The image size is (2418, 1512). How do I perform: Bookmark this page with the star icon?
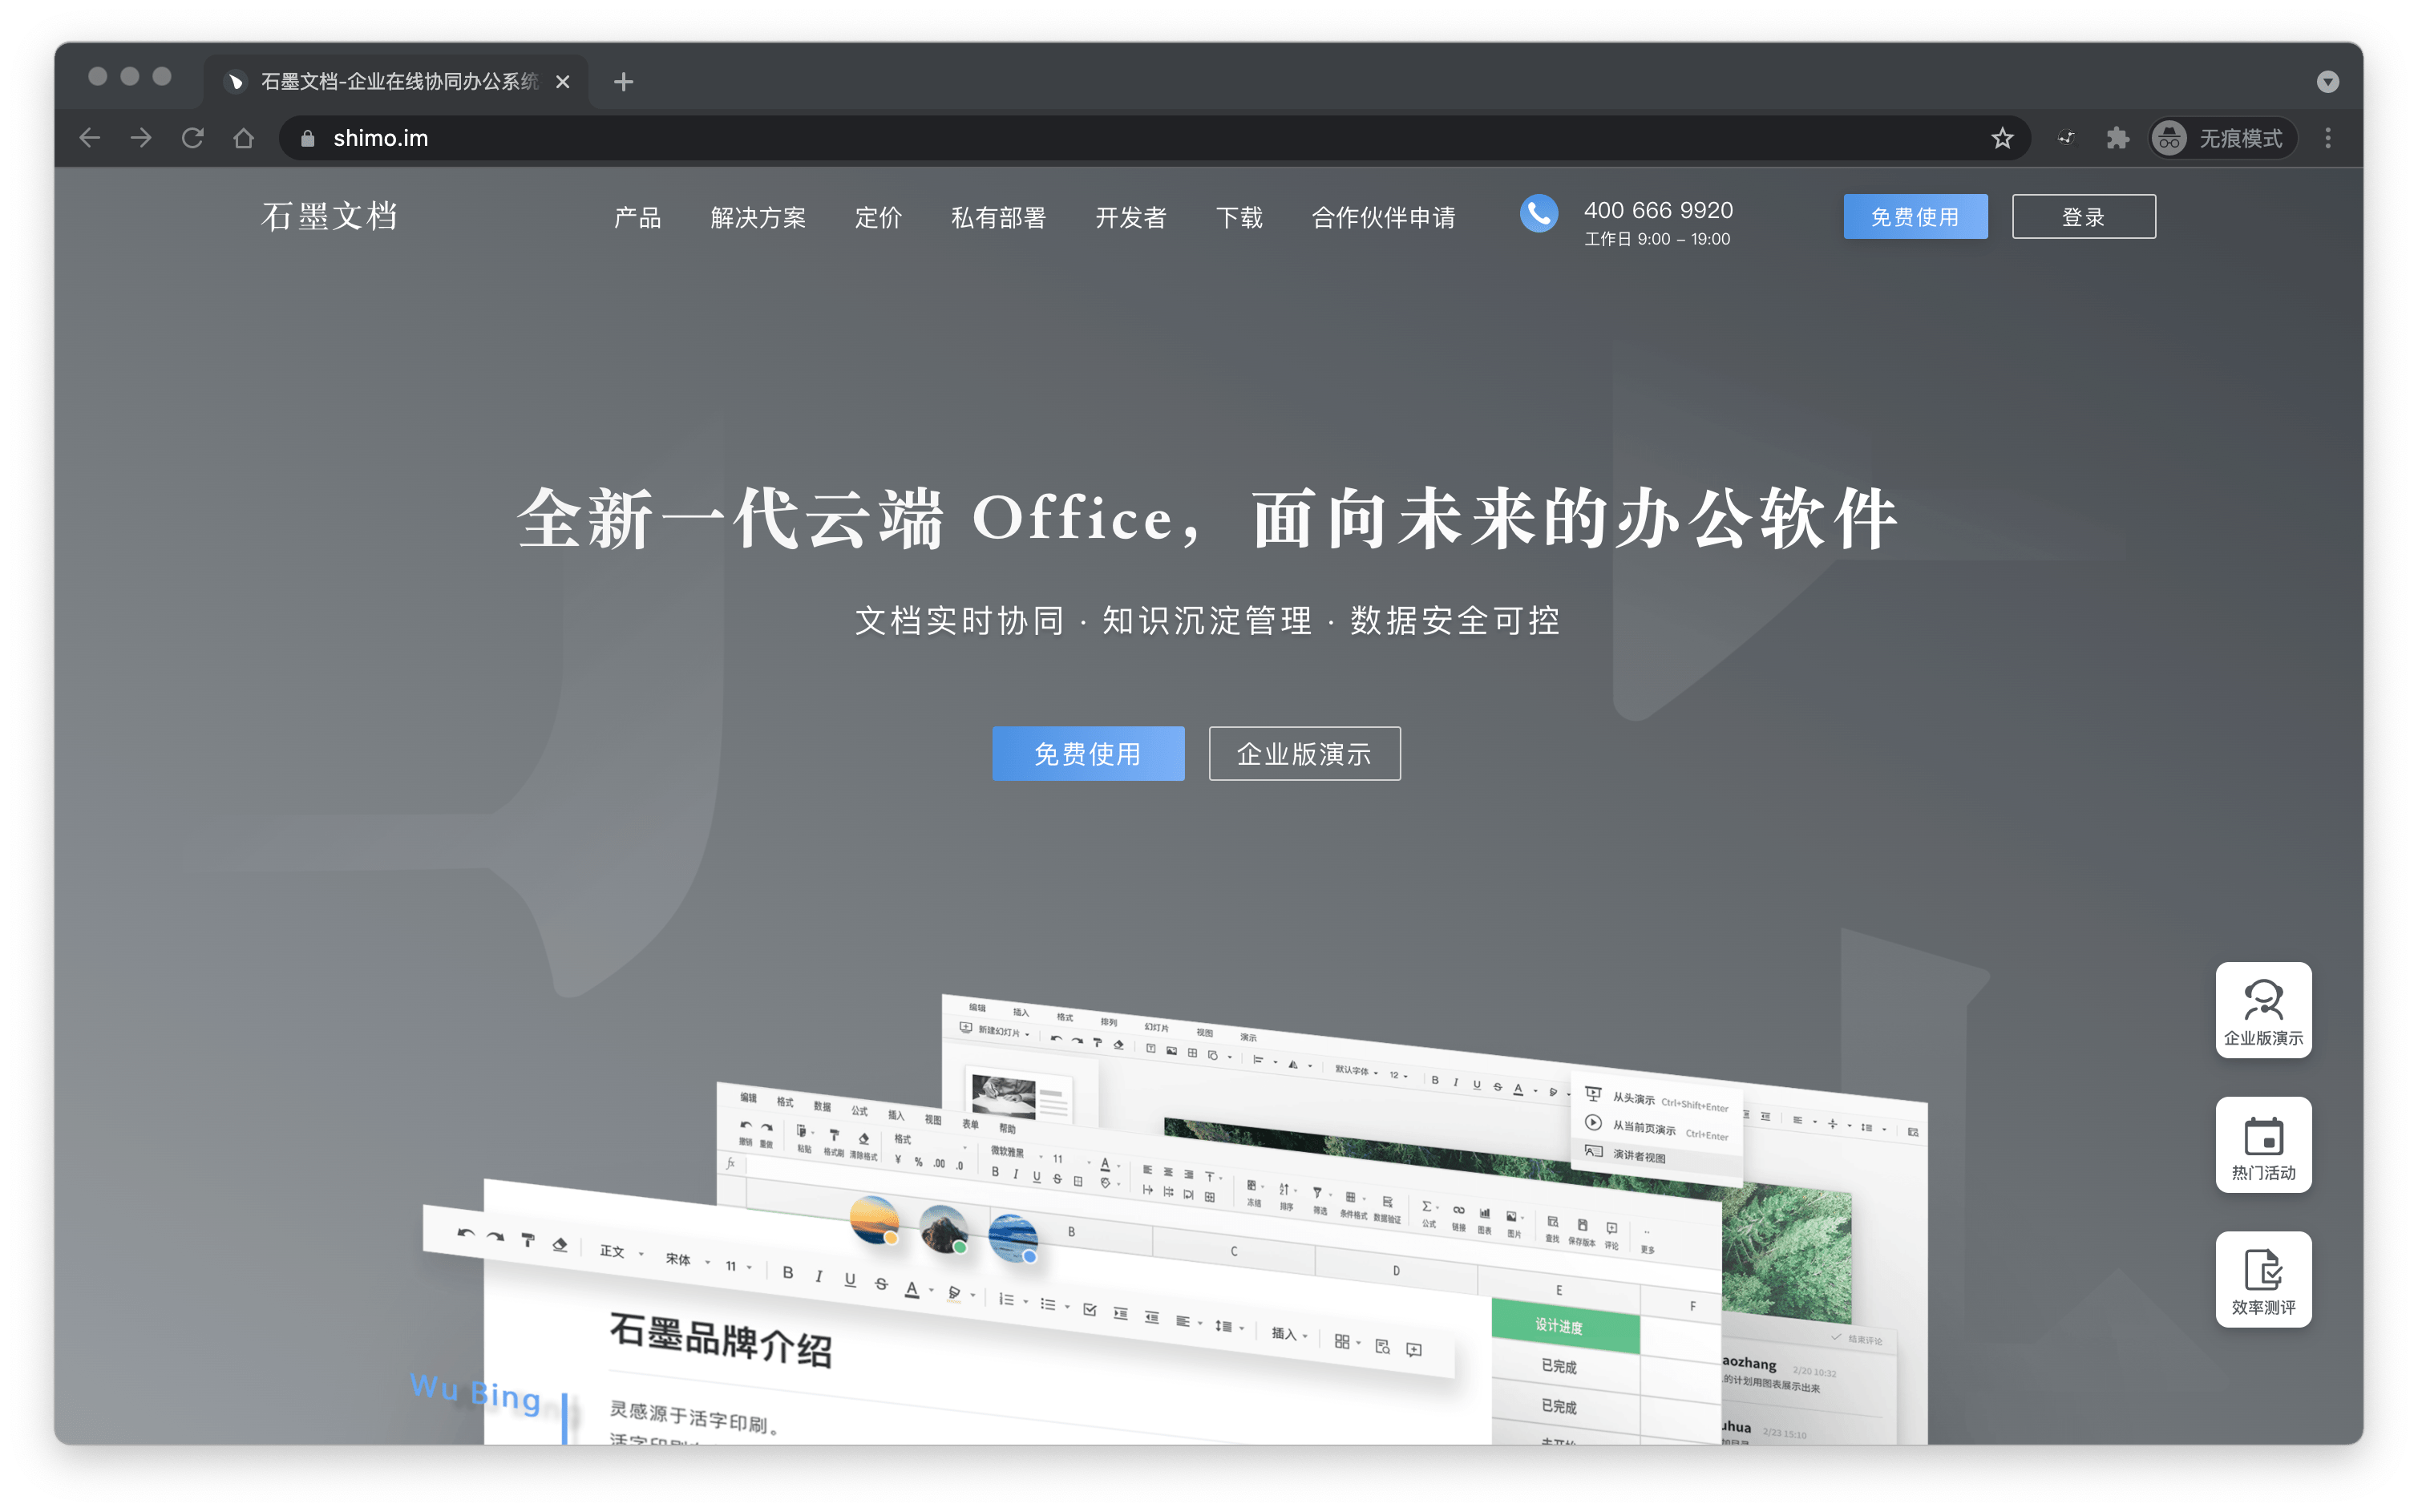click(2001, 138)
